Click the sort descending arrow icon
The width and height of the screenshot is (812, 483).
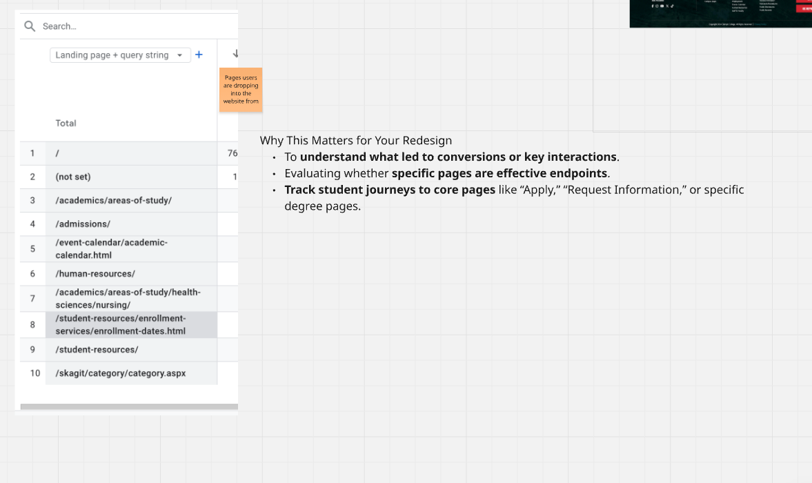tap(235, 54)
